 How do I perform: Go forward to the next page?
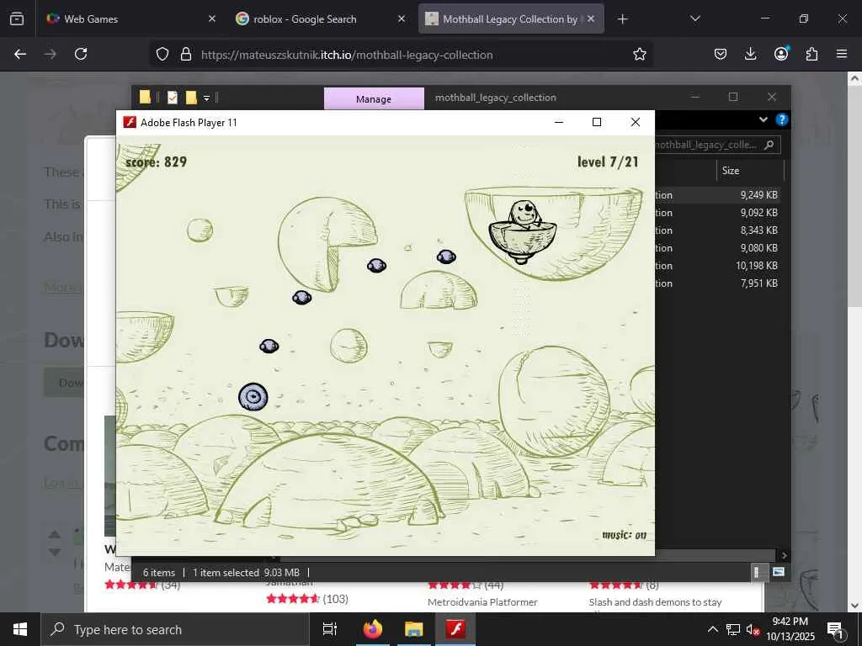pyautogui.click(x=51, y=54)
